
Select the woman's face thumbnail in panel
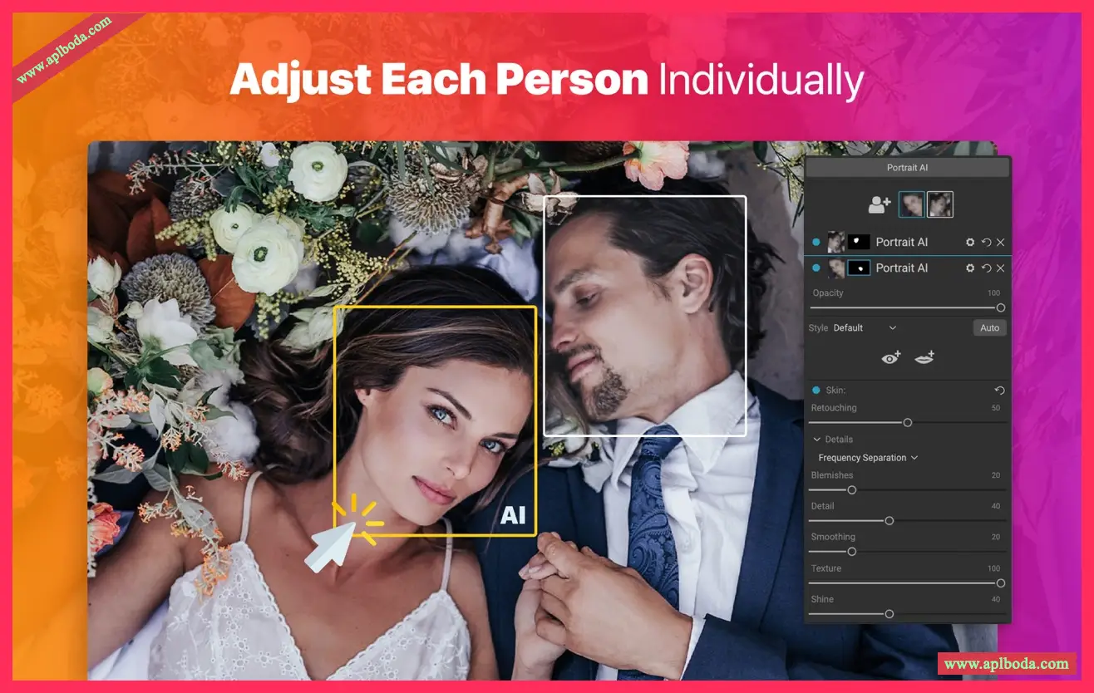tap(911, 204)
